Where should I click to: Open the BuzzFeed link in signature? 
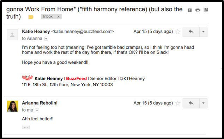click(76, 78)
